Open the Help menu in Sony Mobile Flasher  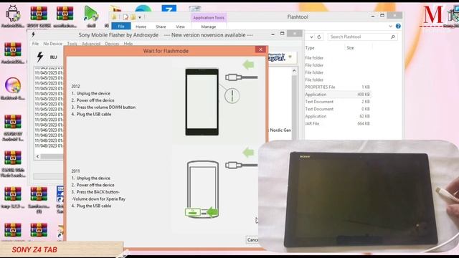[128, 44]
